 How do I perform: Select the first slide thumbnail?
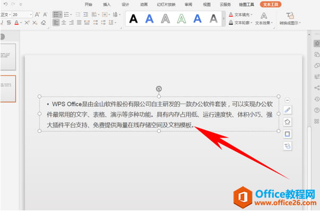pyautogui.click(x=8, y=57)
